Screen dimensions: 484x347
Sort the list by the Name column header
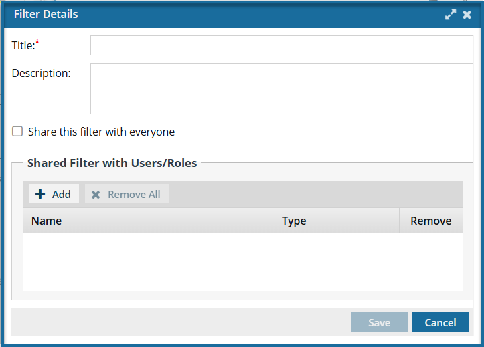[149, 221]
